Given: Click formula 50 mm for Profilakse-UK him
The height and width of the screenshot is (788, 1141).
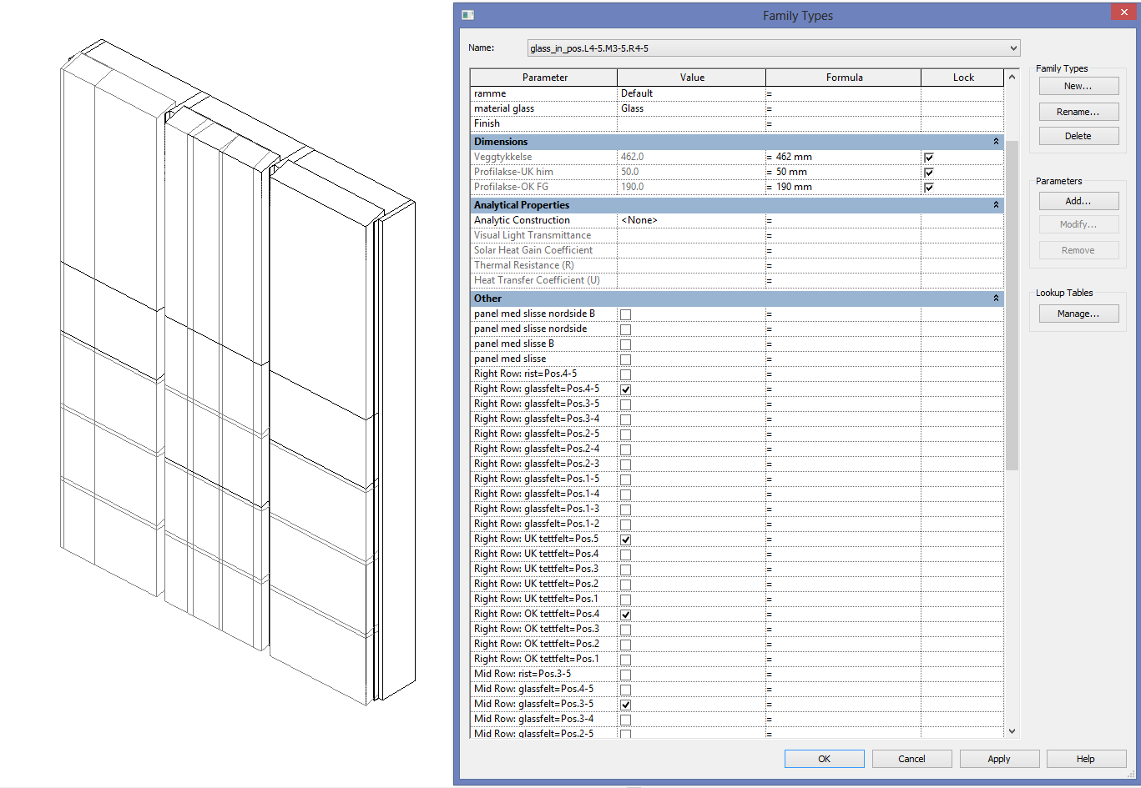Looking at the screenshot, I should [x=843, y=172].
